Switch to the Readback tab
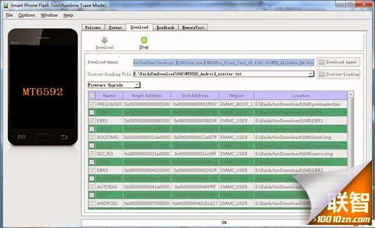This screenshot has height=228, width=375. [165, 27]
